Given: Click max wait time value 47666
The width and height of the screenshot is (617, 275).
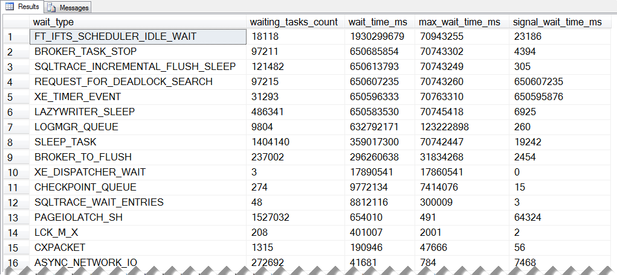Looking at the screenshot, I should click(462, 247).
